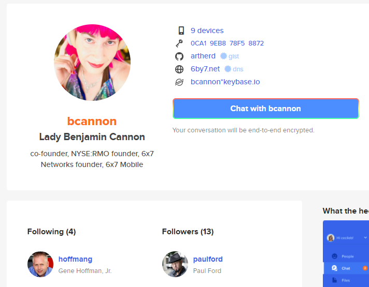Click the phone devices icon
This screenshot has height=287, width=369.
coord(181,31)
